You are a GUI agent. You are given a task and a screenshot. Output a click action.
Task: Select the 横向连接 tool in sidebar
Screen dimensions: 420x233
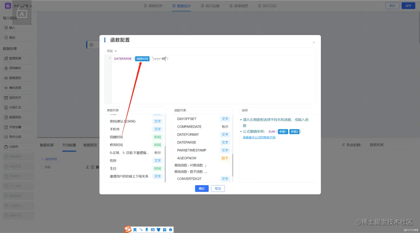point(18,88)
